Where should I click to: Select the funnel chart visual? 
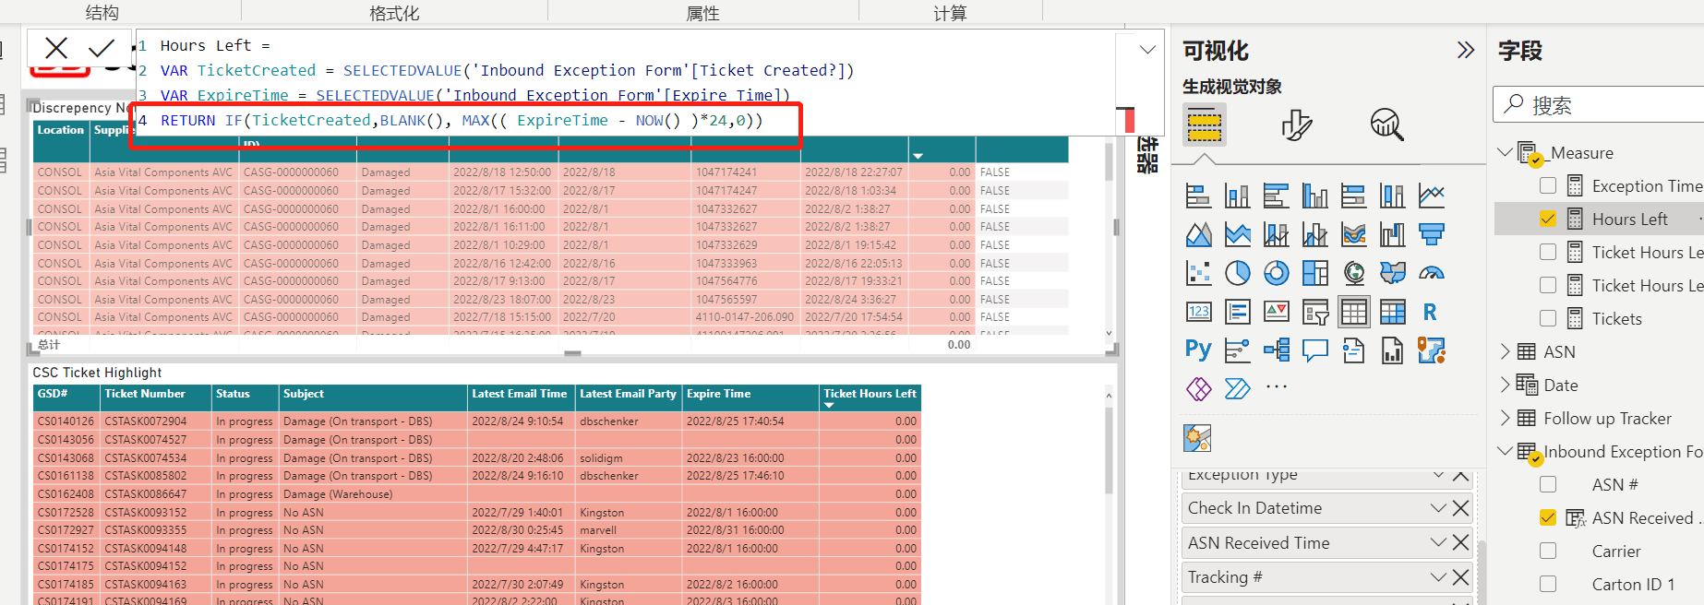point(1432,234)
